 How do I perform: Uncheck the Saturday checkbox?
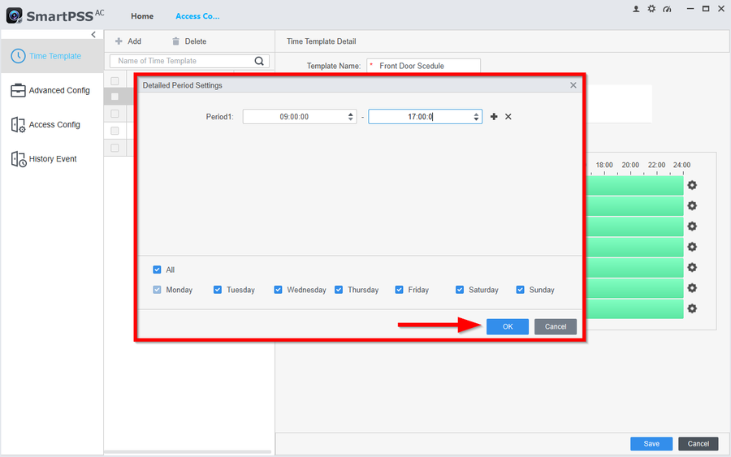460,290
